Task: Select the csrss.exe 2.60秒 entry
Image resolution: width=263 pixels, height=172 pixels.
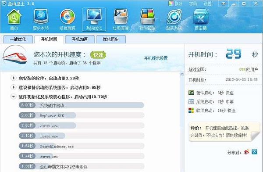Action: pos(82,125)
